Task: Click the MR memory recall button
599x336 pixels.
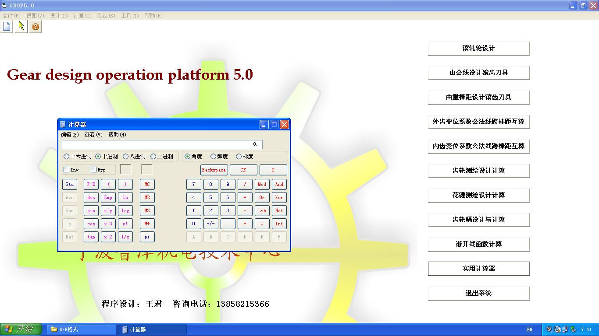Action: pos(147,197)
